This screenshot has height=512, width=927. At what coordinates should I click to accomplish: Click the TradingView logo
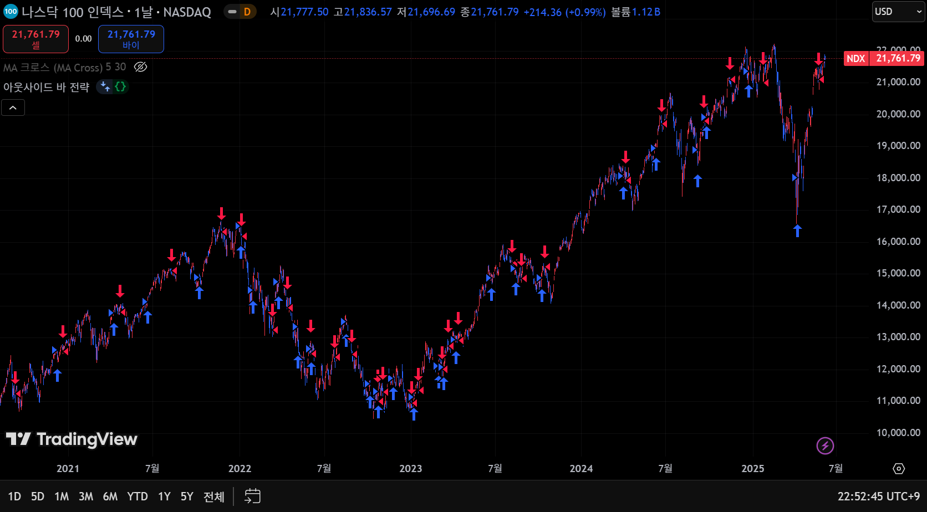pyautogui.click(x=72, y=439)
